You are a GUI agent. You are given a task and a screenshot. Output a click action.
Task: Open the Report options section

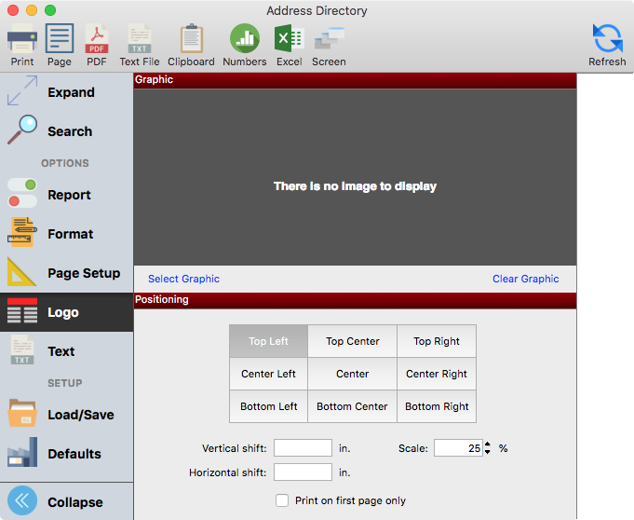[68, 195]
